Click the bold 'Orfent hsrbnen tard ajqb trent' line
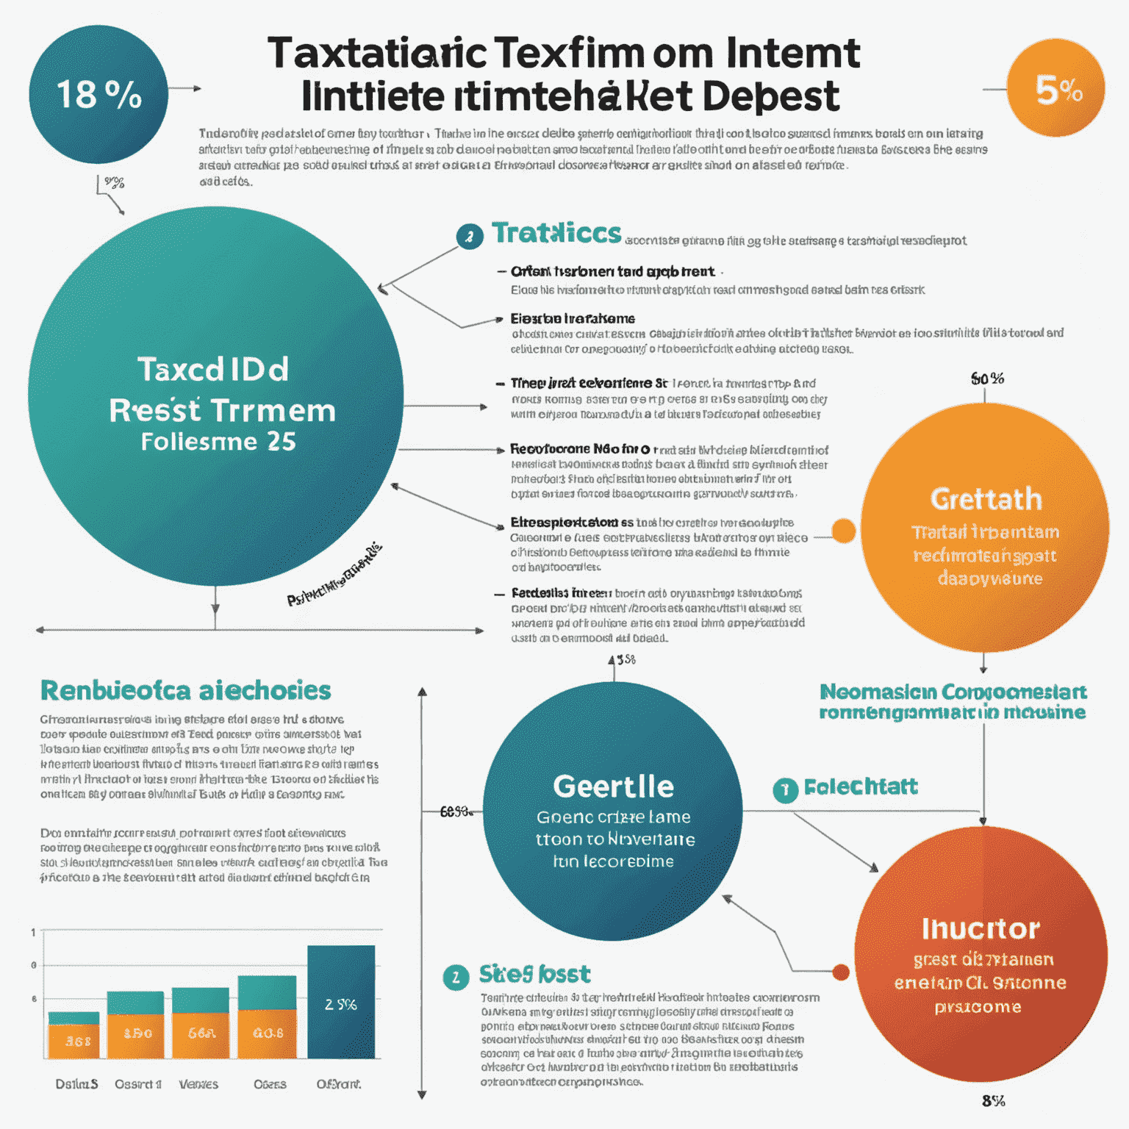Viewport: 1129px width, 1129px height. coord(612,271)
